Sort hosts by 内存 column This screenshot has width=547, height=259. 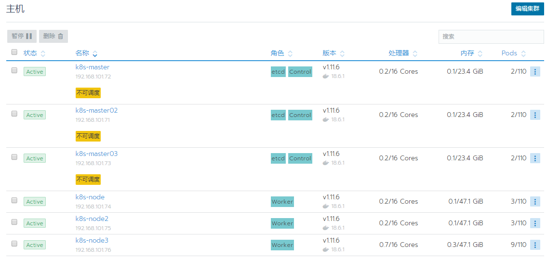471,53
